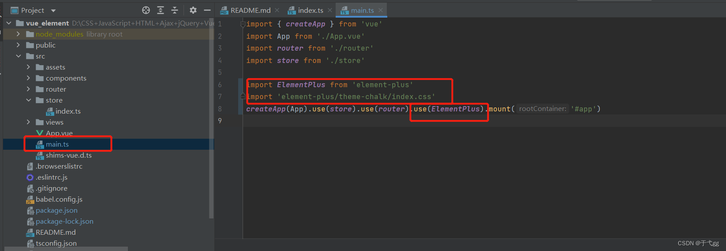This screenshot has height=251, width=726.
Task: Click createApp(App) call on line 8
Action: coord(277,109)
